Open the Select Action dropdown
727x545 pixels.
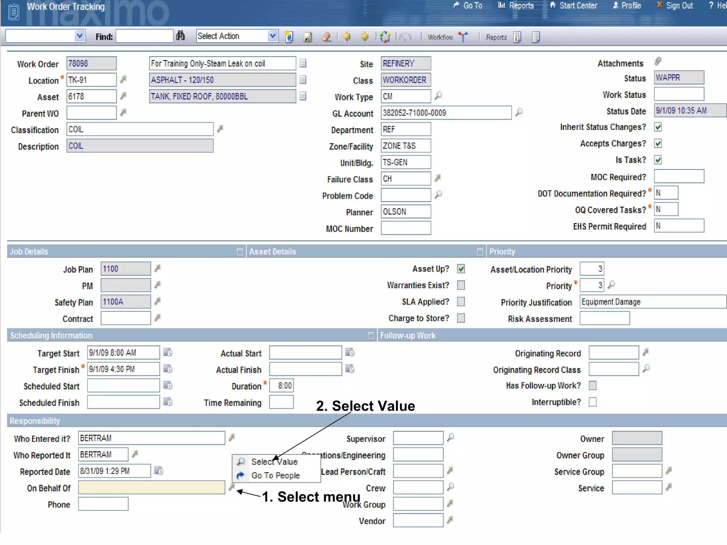click(272, 36)
